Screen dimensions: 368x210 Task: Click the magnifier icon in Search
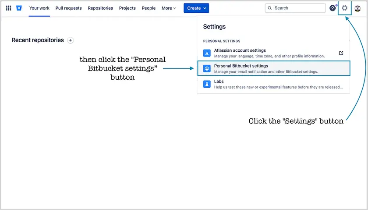tap(270, 8)
